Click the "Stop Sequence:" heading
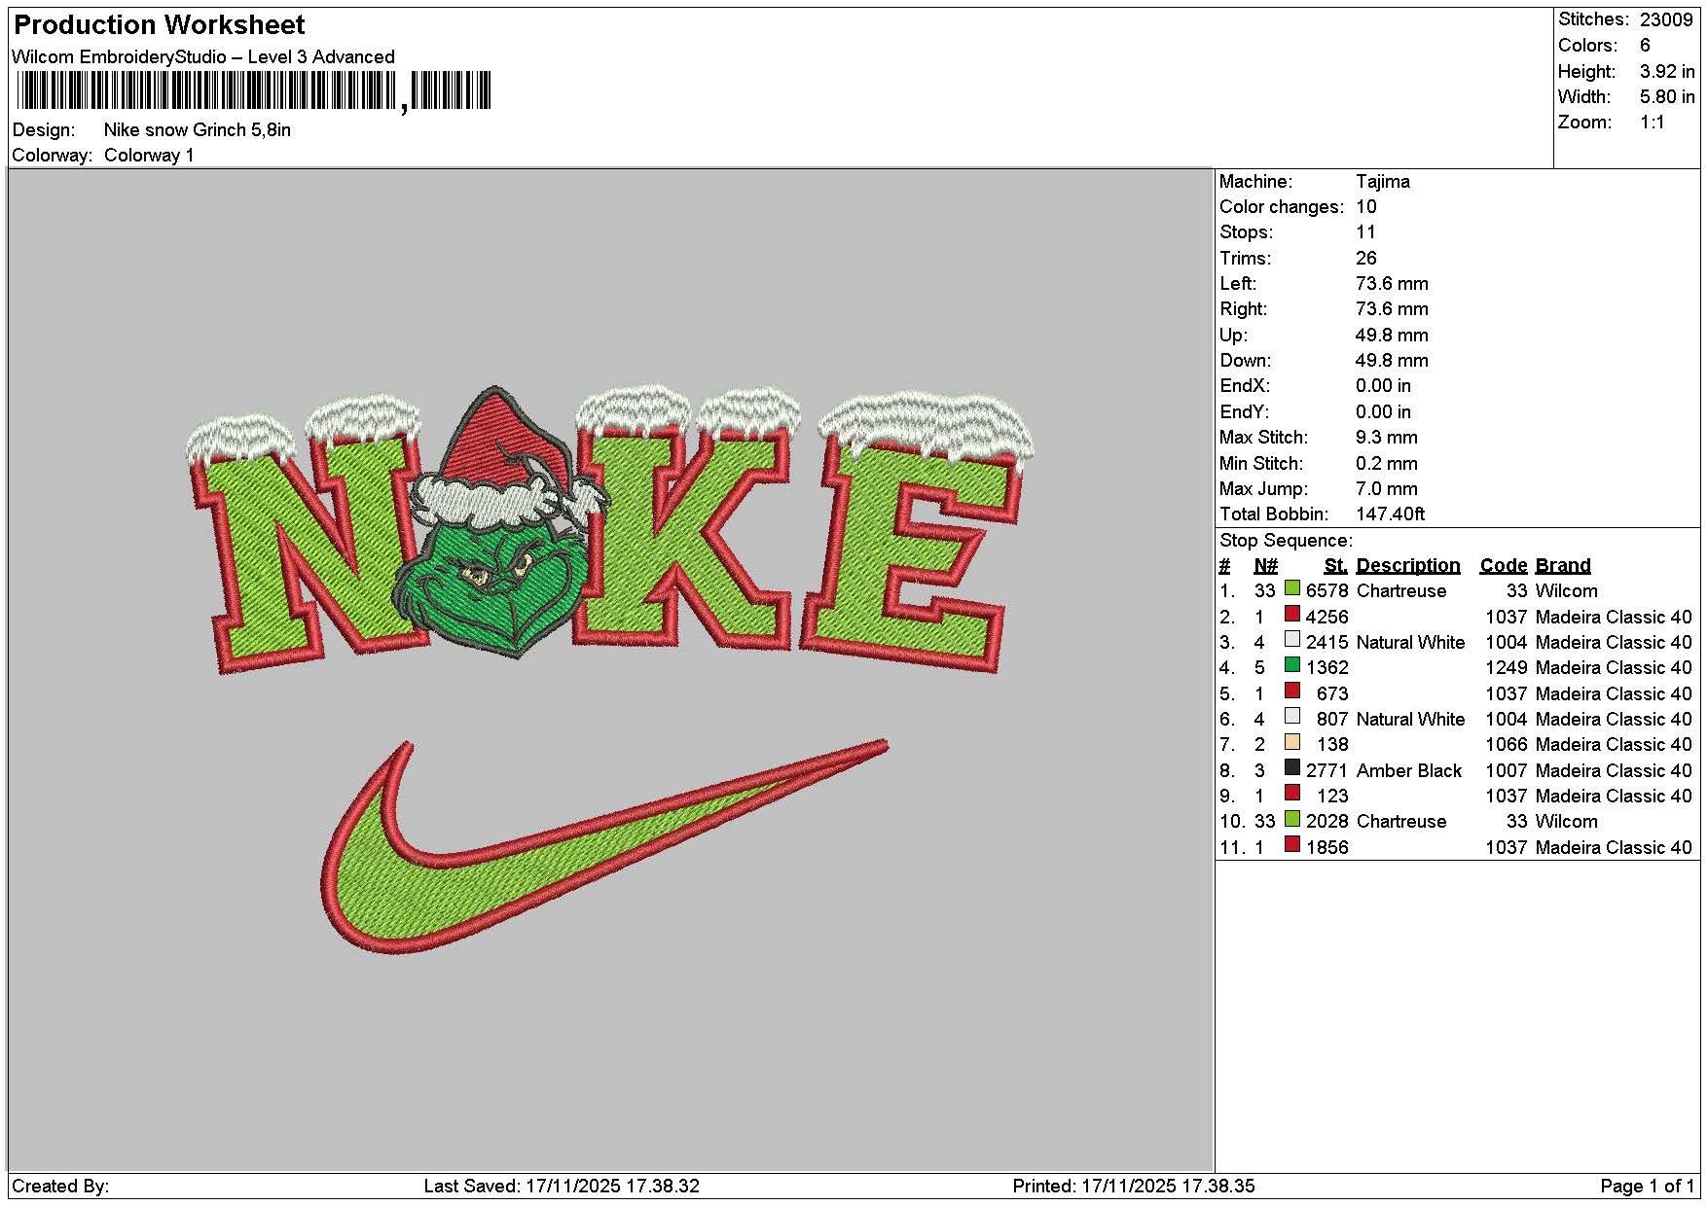The width and height of the screenshot is (1708, 1206). (1286, 540)
